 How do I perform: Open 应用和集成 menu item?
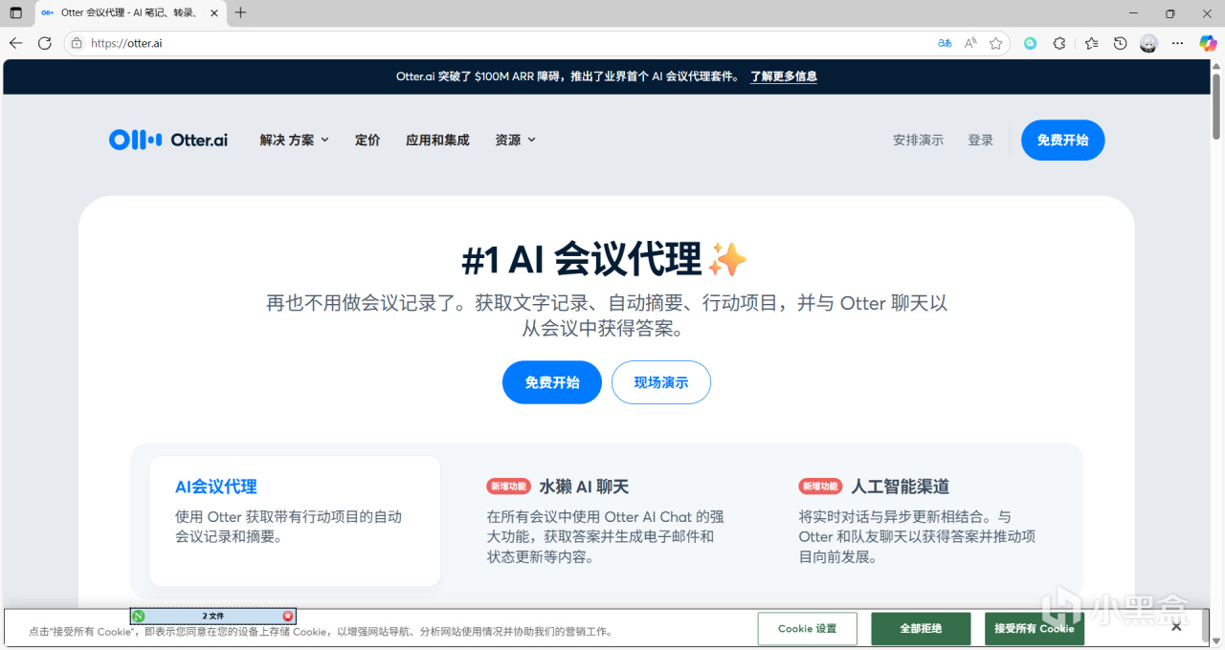pos(437,140)
